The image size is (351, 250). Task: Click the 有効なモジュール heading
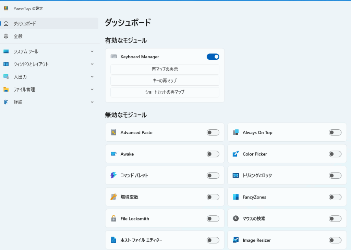click(126, 40)
